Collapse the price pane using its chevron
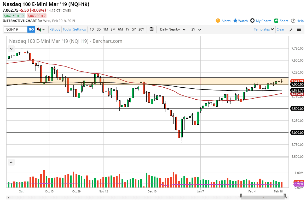Viewport: 306px width, 200px height. point(11,49)
